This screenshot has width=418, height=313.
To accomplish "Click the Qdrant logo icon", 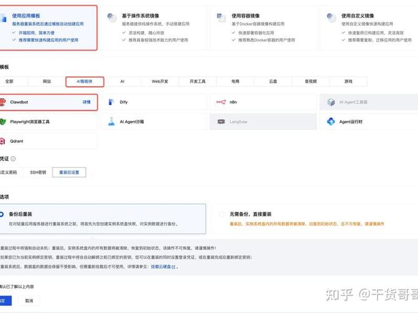I will click(3, 141).
